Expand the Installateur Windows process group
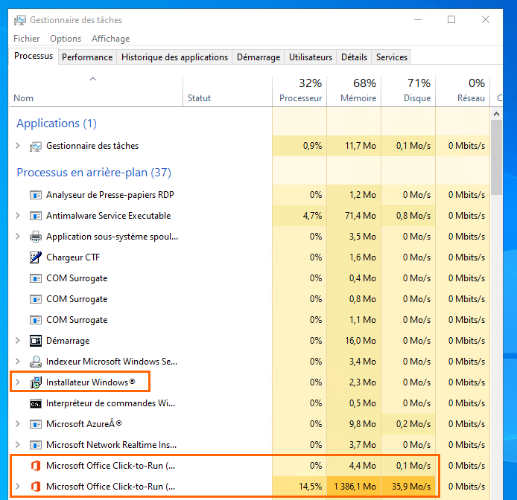The height and width of the screenshot is (500, 517). pos(18,382)
